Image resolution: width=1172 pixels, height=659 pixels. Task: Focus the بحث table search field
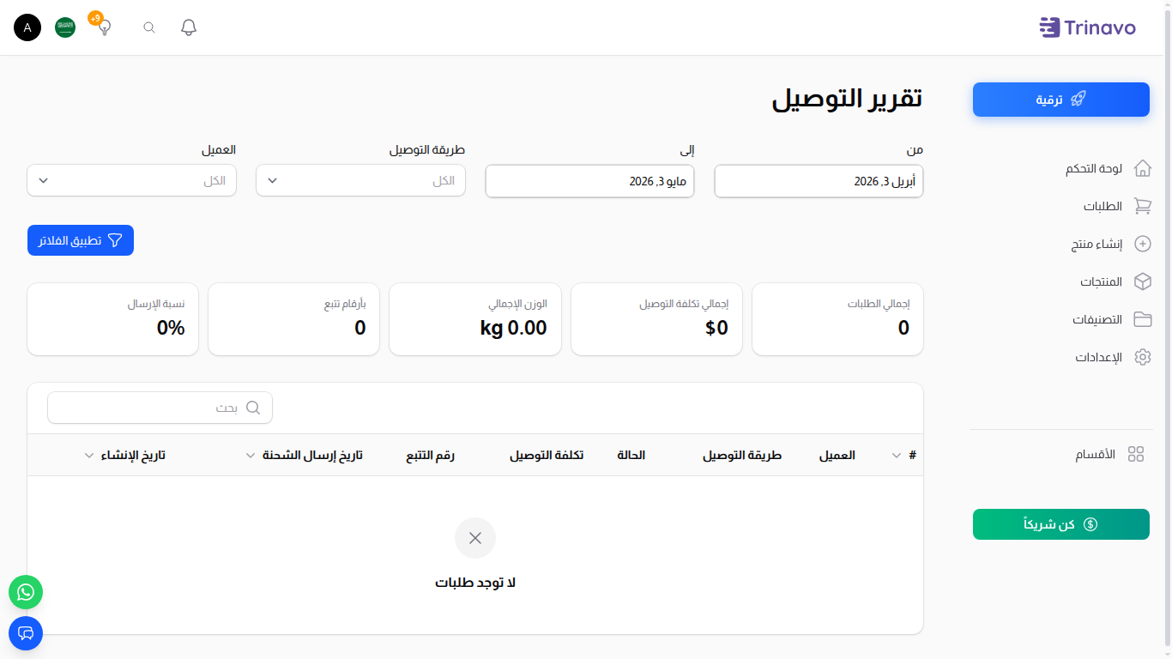pos(160,408)
